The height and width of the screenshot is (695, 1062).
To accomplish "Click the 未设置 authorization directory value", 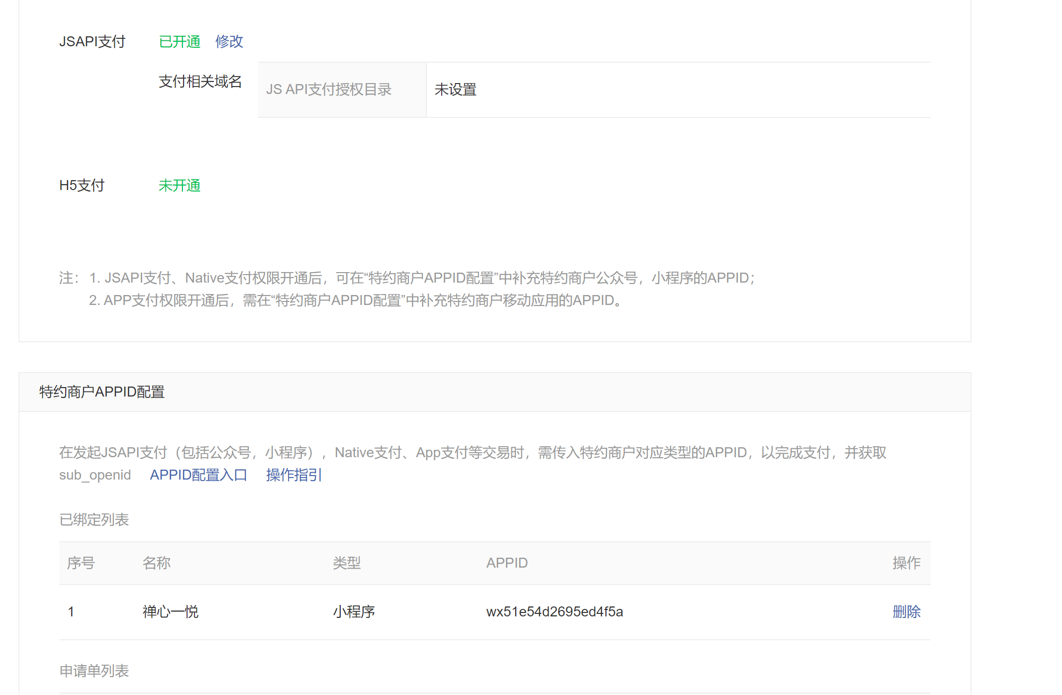I will point(455,90).
